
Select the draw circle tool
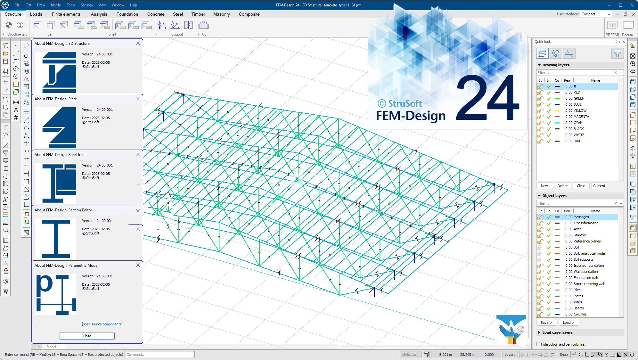[16, 77]
